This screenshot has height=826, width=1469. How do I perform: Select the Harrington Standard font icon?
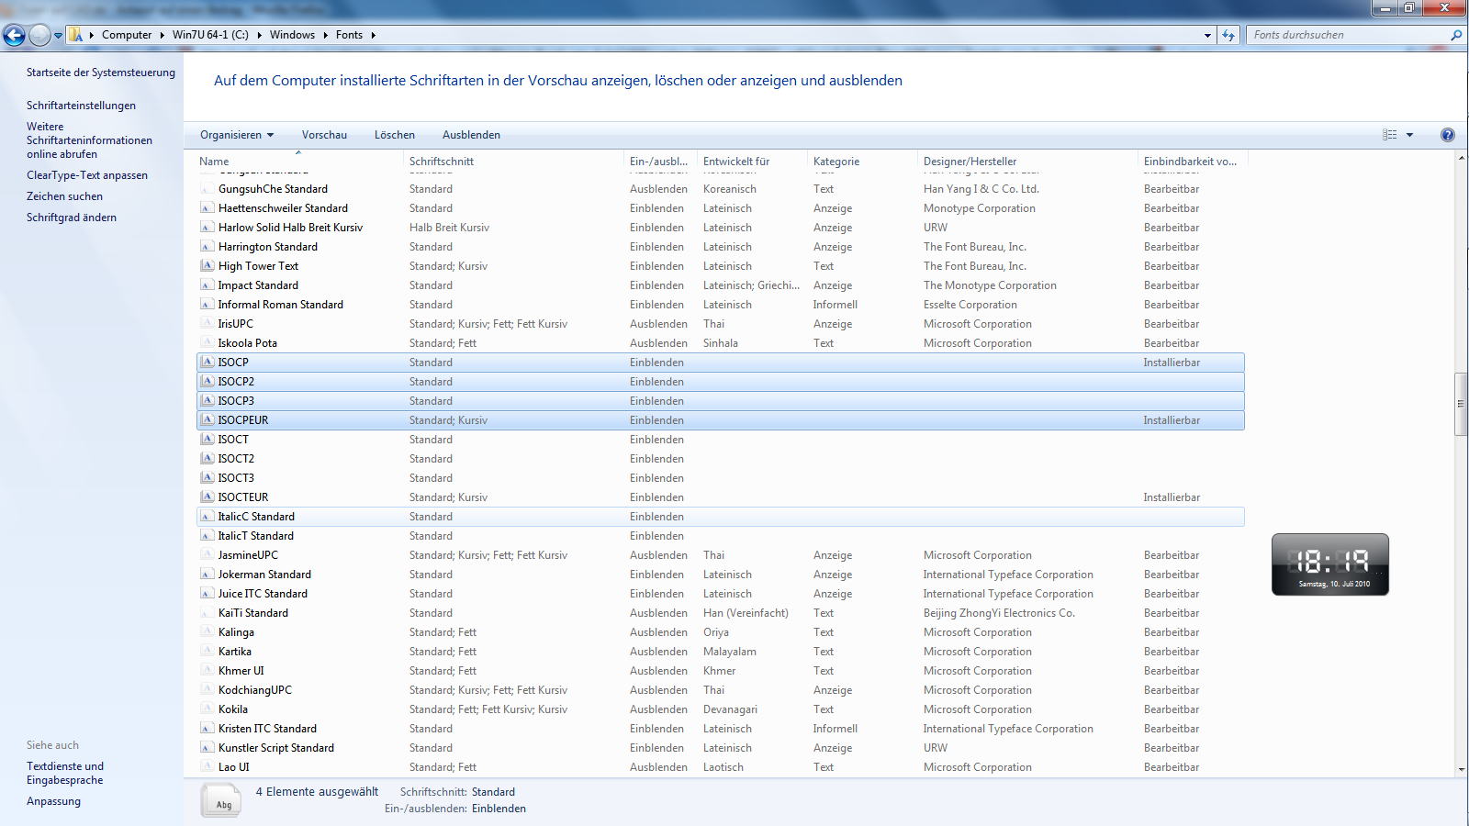click(207, 246)
